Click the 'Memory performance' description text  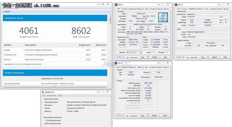34,59
